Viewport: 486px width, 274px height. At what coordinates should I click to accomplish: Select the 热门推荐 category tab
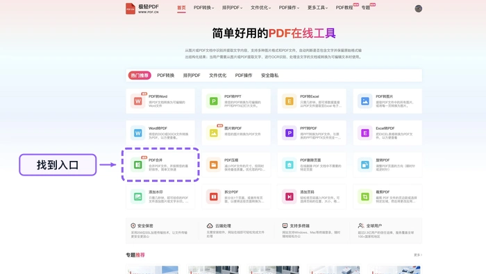click(x=140, y=75)
